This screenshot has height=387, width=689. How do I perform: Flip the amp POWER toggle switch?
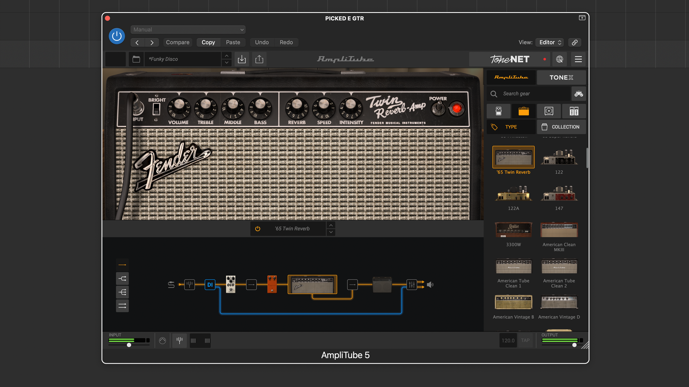tap(438, 108)
